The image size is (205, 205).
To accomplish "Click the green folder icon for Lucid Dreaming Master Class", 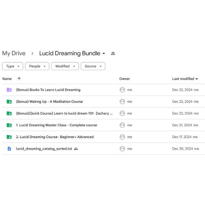I will point(9,125).
